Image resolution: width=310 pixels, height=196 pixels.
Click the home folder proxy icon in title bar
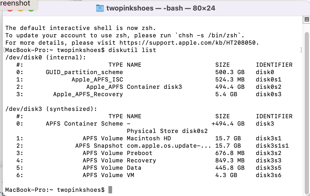point(100,8)
